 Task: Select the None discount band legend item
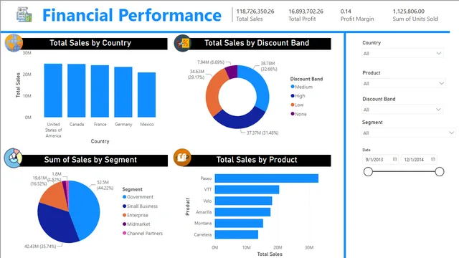coord(298,114)
